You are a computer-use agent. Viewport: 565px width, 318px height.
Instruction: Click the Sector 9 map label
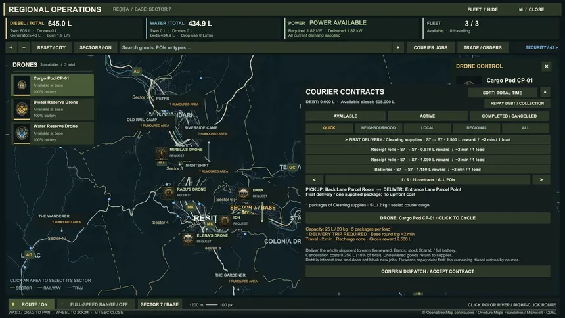coord(140,97)
